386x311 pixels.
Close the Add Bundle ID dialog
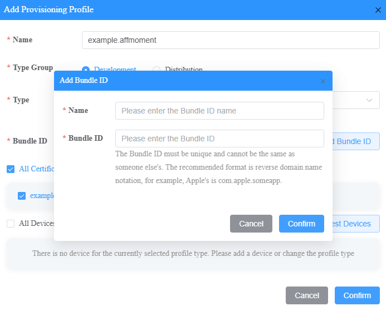(323, 81)
